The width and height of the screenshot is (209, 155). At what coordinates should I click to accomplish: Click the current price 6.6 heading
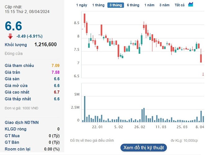click(x=13, y=26)
